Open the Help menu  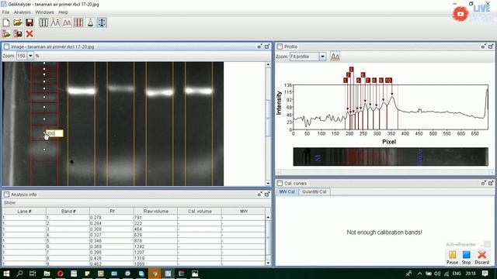63,12
